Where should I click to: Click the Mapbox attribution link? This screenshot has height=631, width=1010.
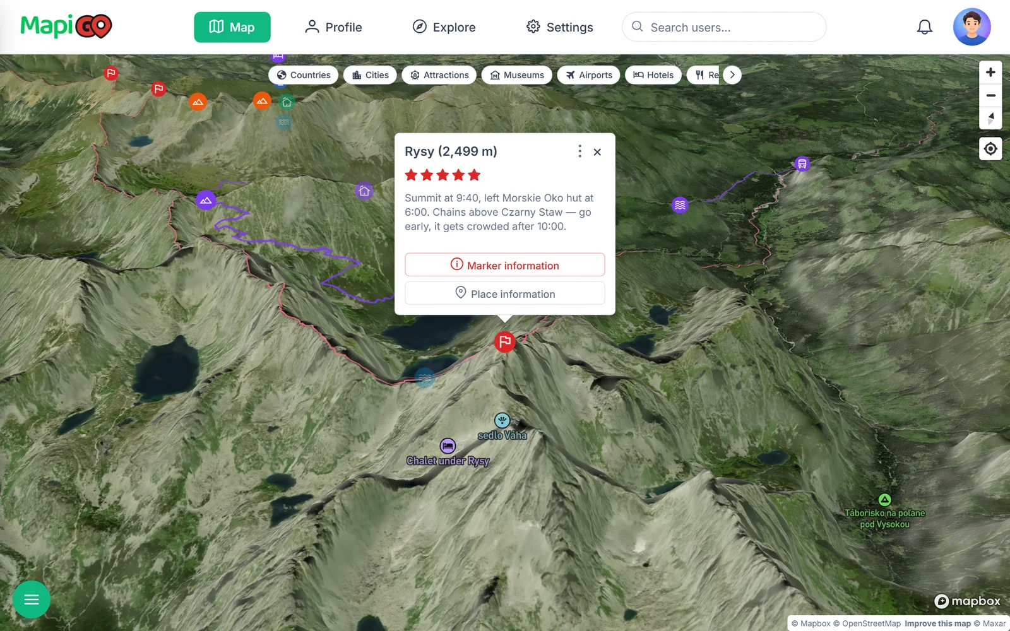[811, 623]
